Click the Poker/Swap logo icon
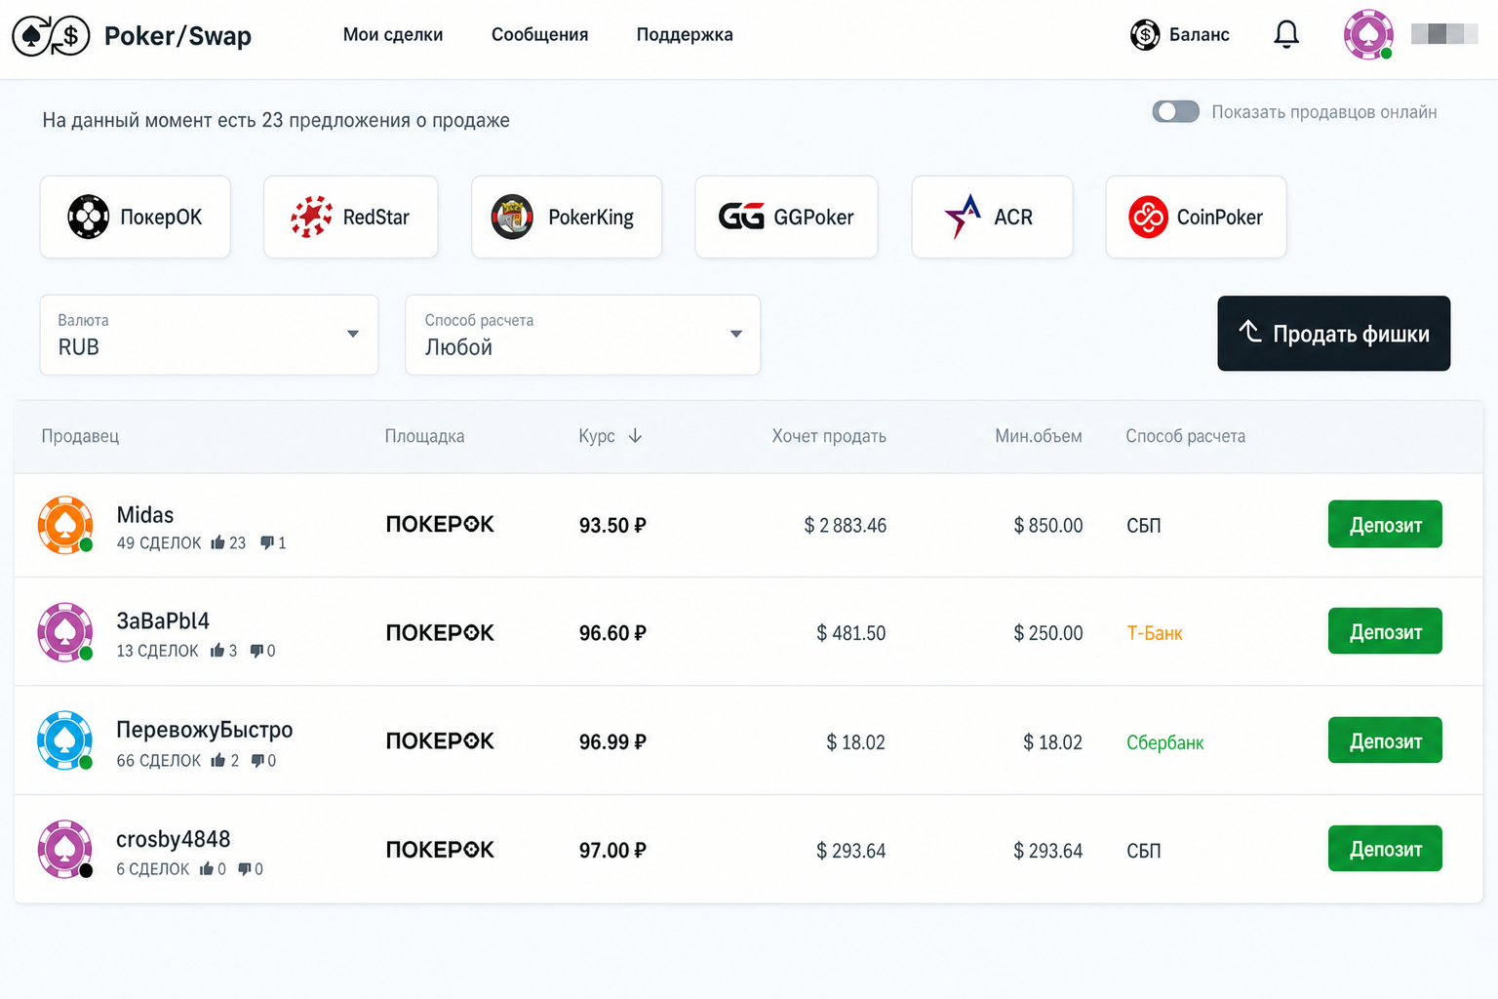Screen dimensions: 1498x999 pyautogui.click(x=51, y=36)
